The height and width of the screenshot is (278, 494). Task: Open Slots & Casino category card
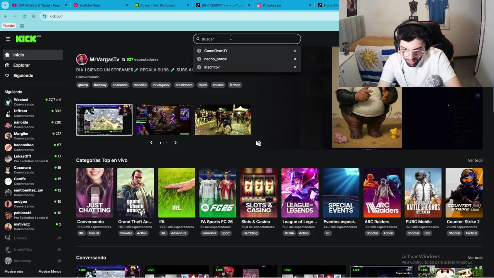coord(259,193)
